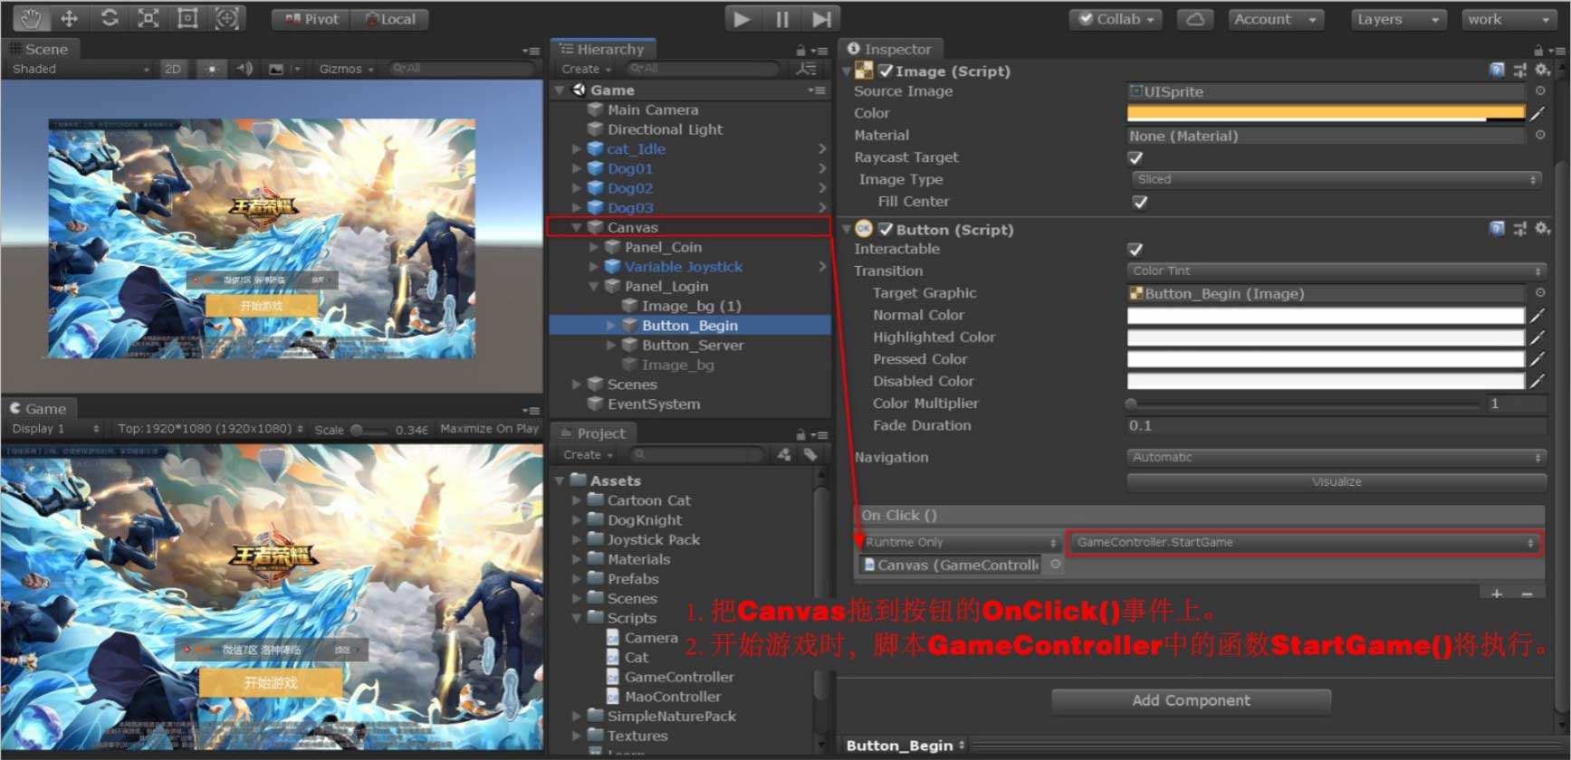Open the work layout dropdown
The width and height of the screenshot is (1571, 760).
(x=1509, y=19)
